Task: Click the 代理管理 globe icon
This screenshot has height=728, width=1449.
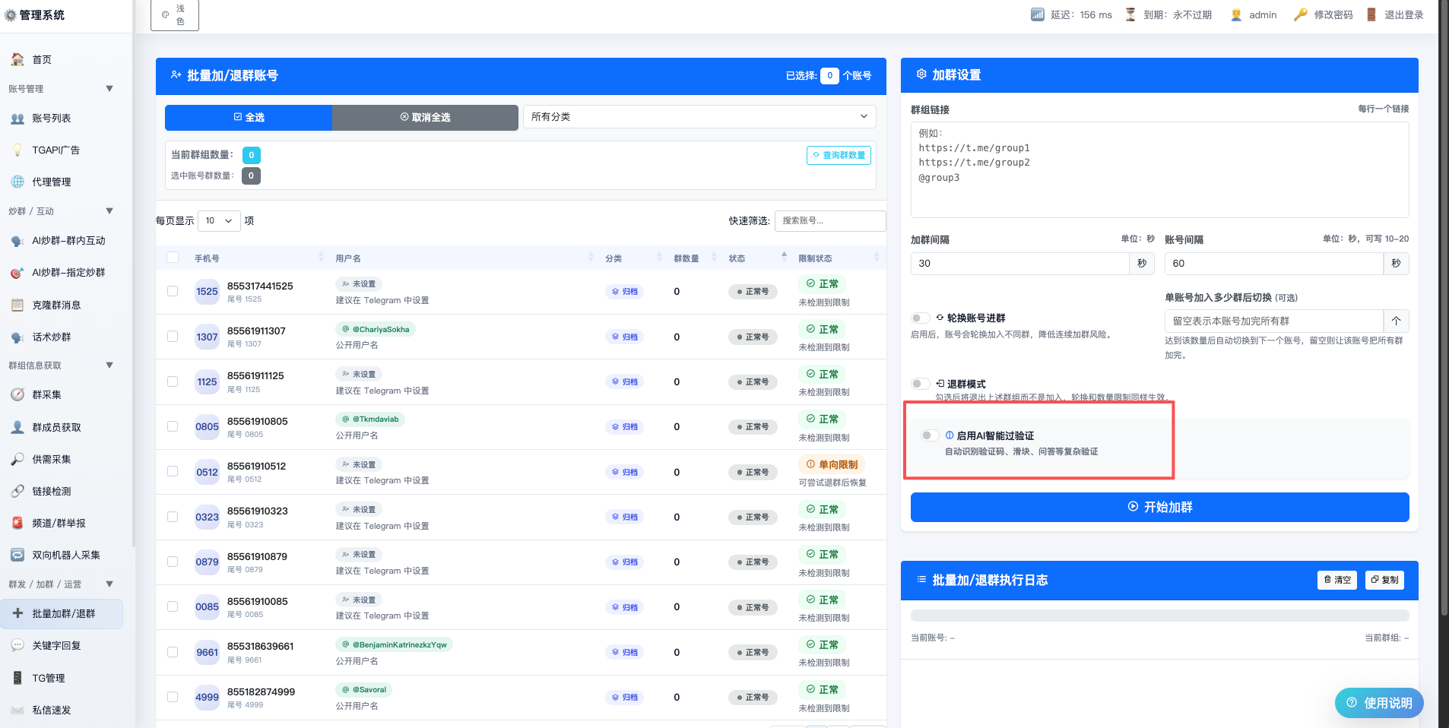Action: click(x=17, y=182)
